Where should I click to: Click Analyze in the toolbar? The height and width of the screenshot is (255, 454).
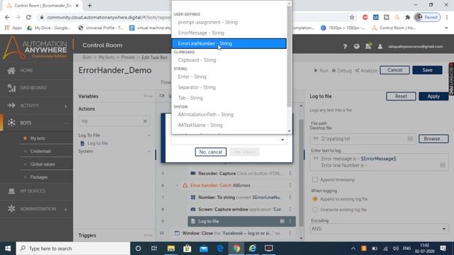(x=366, y=70)
